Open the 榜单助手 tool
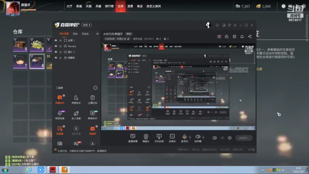This screenshot has height=174, width=309. coord(92,115)
